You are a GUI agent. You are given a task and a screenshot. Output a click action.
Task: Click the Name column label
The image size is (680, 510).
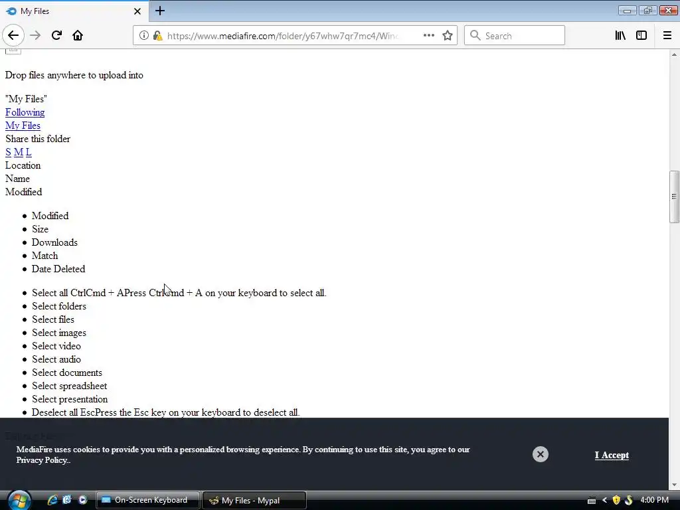click(x=17, y=179)
